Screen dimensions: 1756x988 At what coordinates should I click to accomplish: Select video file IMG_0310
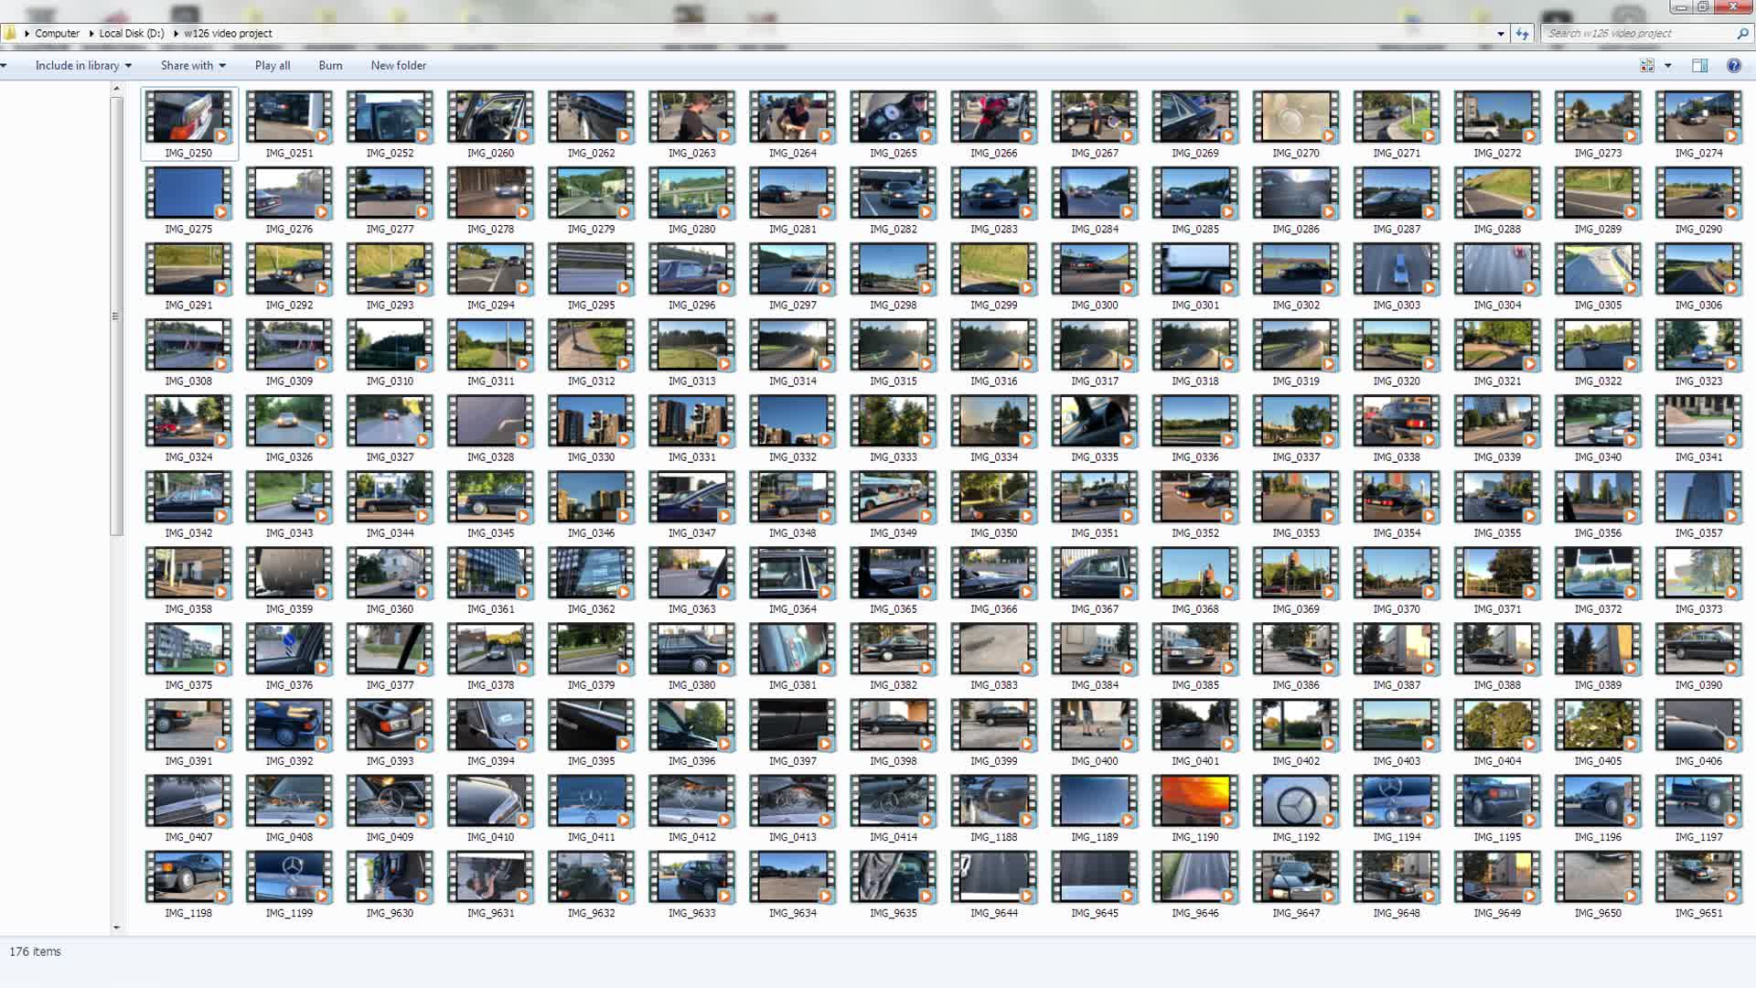click(391, 352)
